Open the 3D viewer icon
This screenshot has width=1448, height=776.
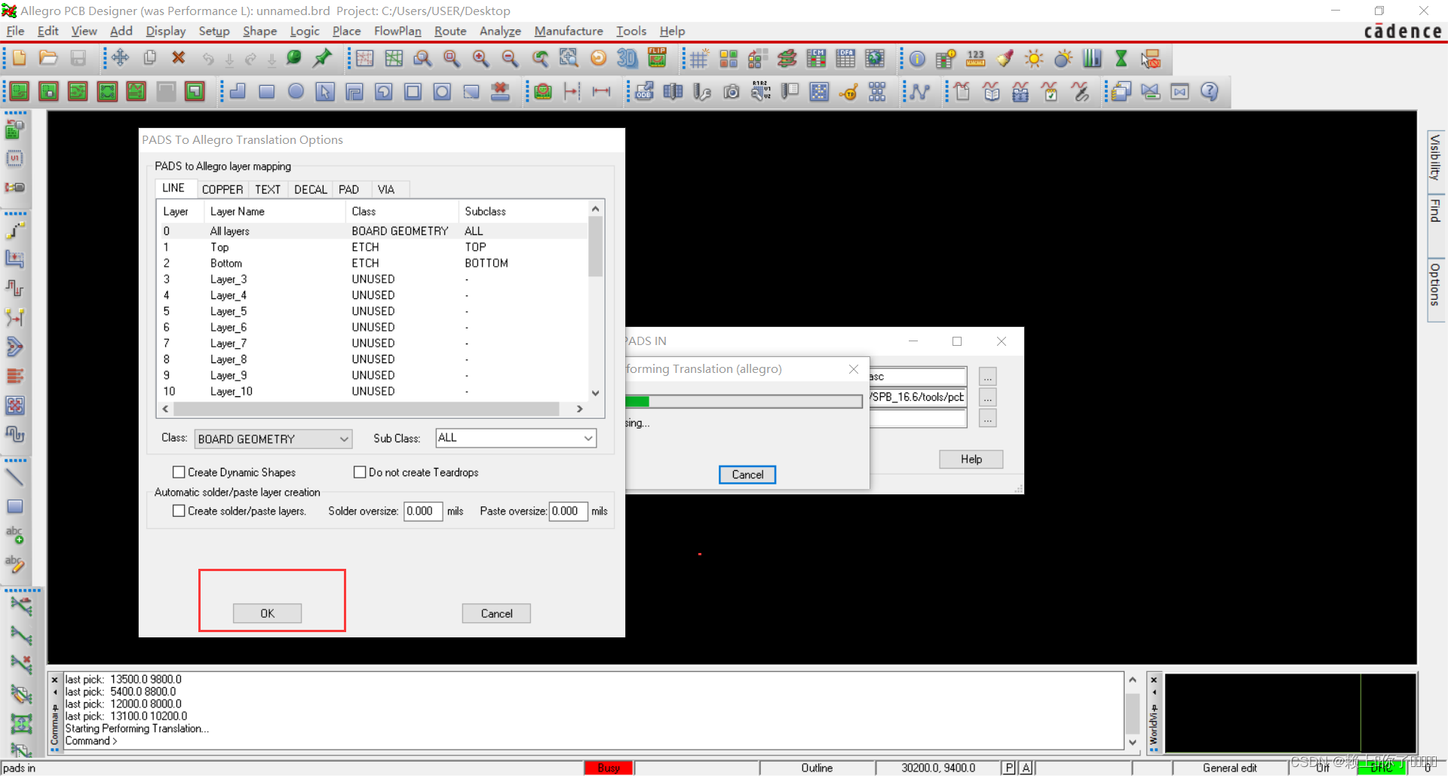pos(627,59)
